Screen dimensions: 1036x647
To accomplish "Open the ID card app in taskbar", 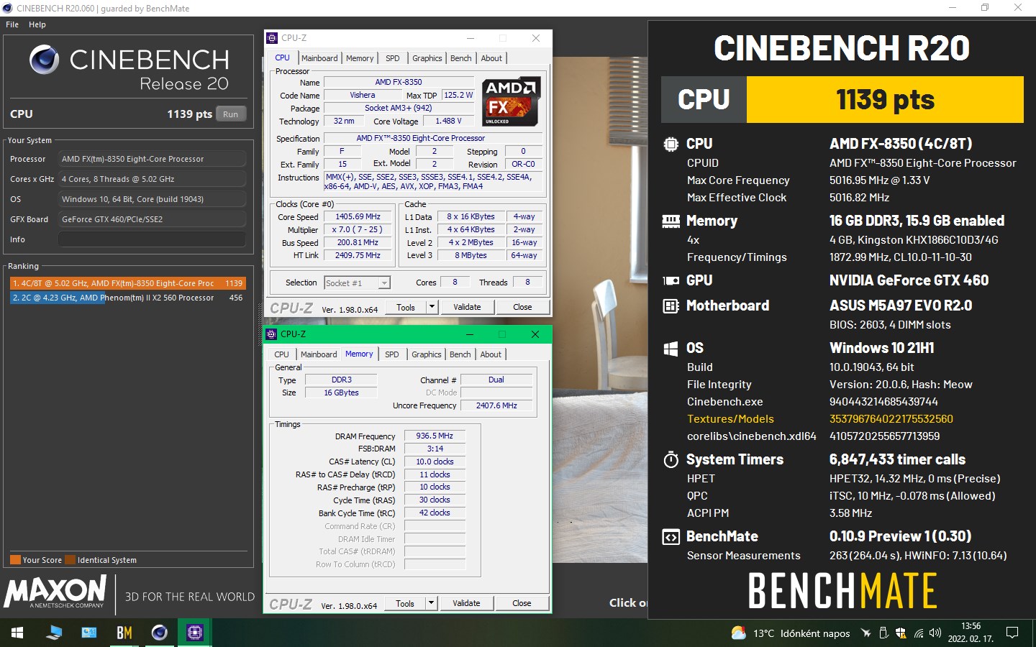I will [x=89, y=633].
